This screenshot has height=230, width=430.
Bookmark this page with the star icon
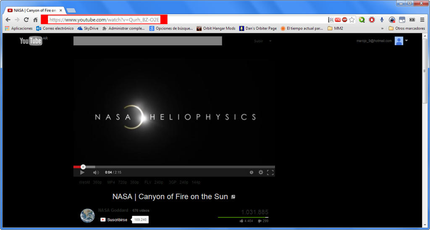[352, 20]
